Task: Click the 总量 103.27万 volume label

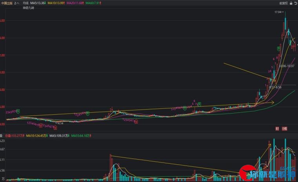Action: [15, 136]
